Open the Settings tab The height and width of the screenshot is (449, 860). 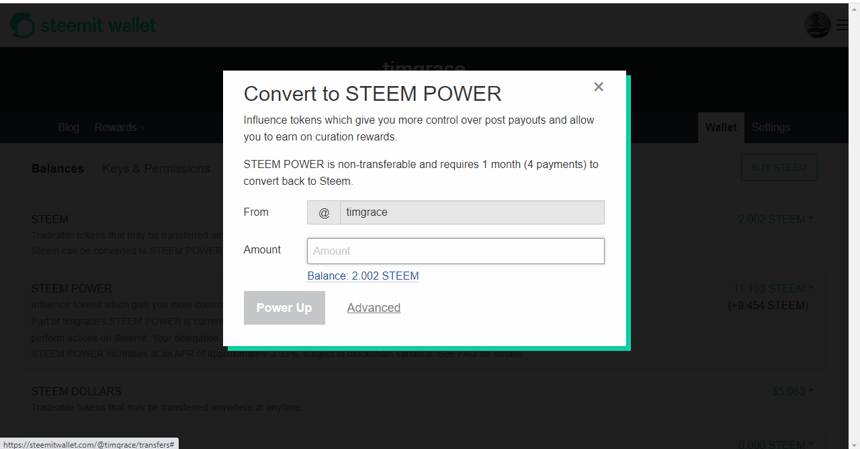click(771, 127)
